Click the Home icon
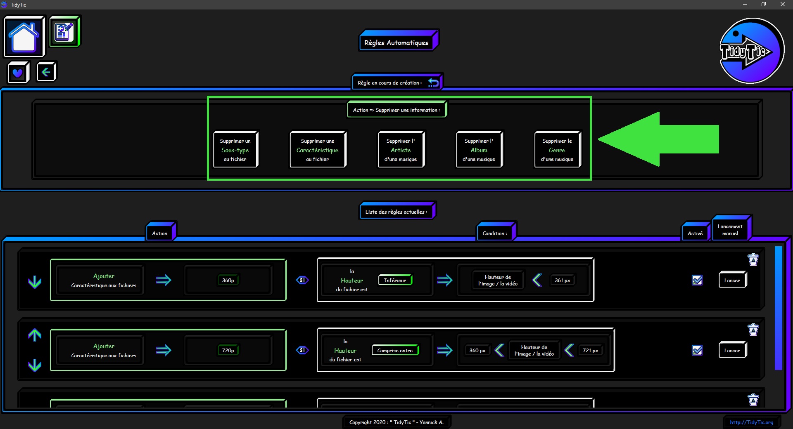This screenshot has width=793, height=429. (24, 37)
